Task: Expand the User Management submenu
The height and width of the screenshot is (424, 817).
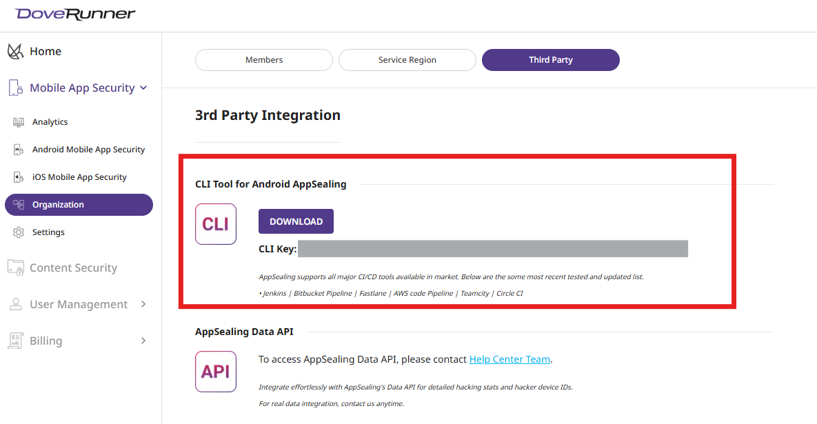Action: tap(143, 304)
